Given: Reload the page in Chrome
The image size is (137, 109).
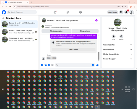Looking at the screenshot, I should pos(10,7).
